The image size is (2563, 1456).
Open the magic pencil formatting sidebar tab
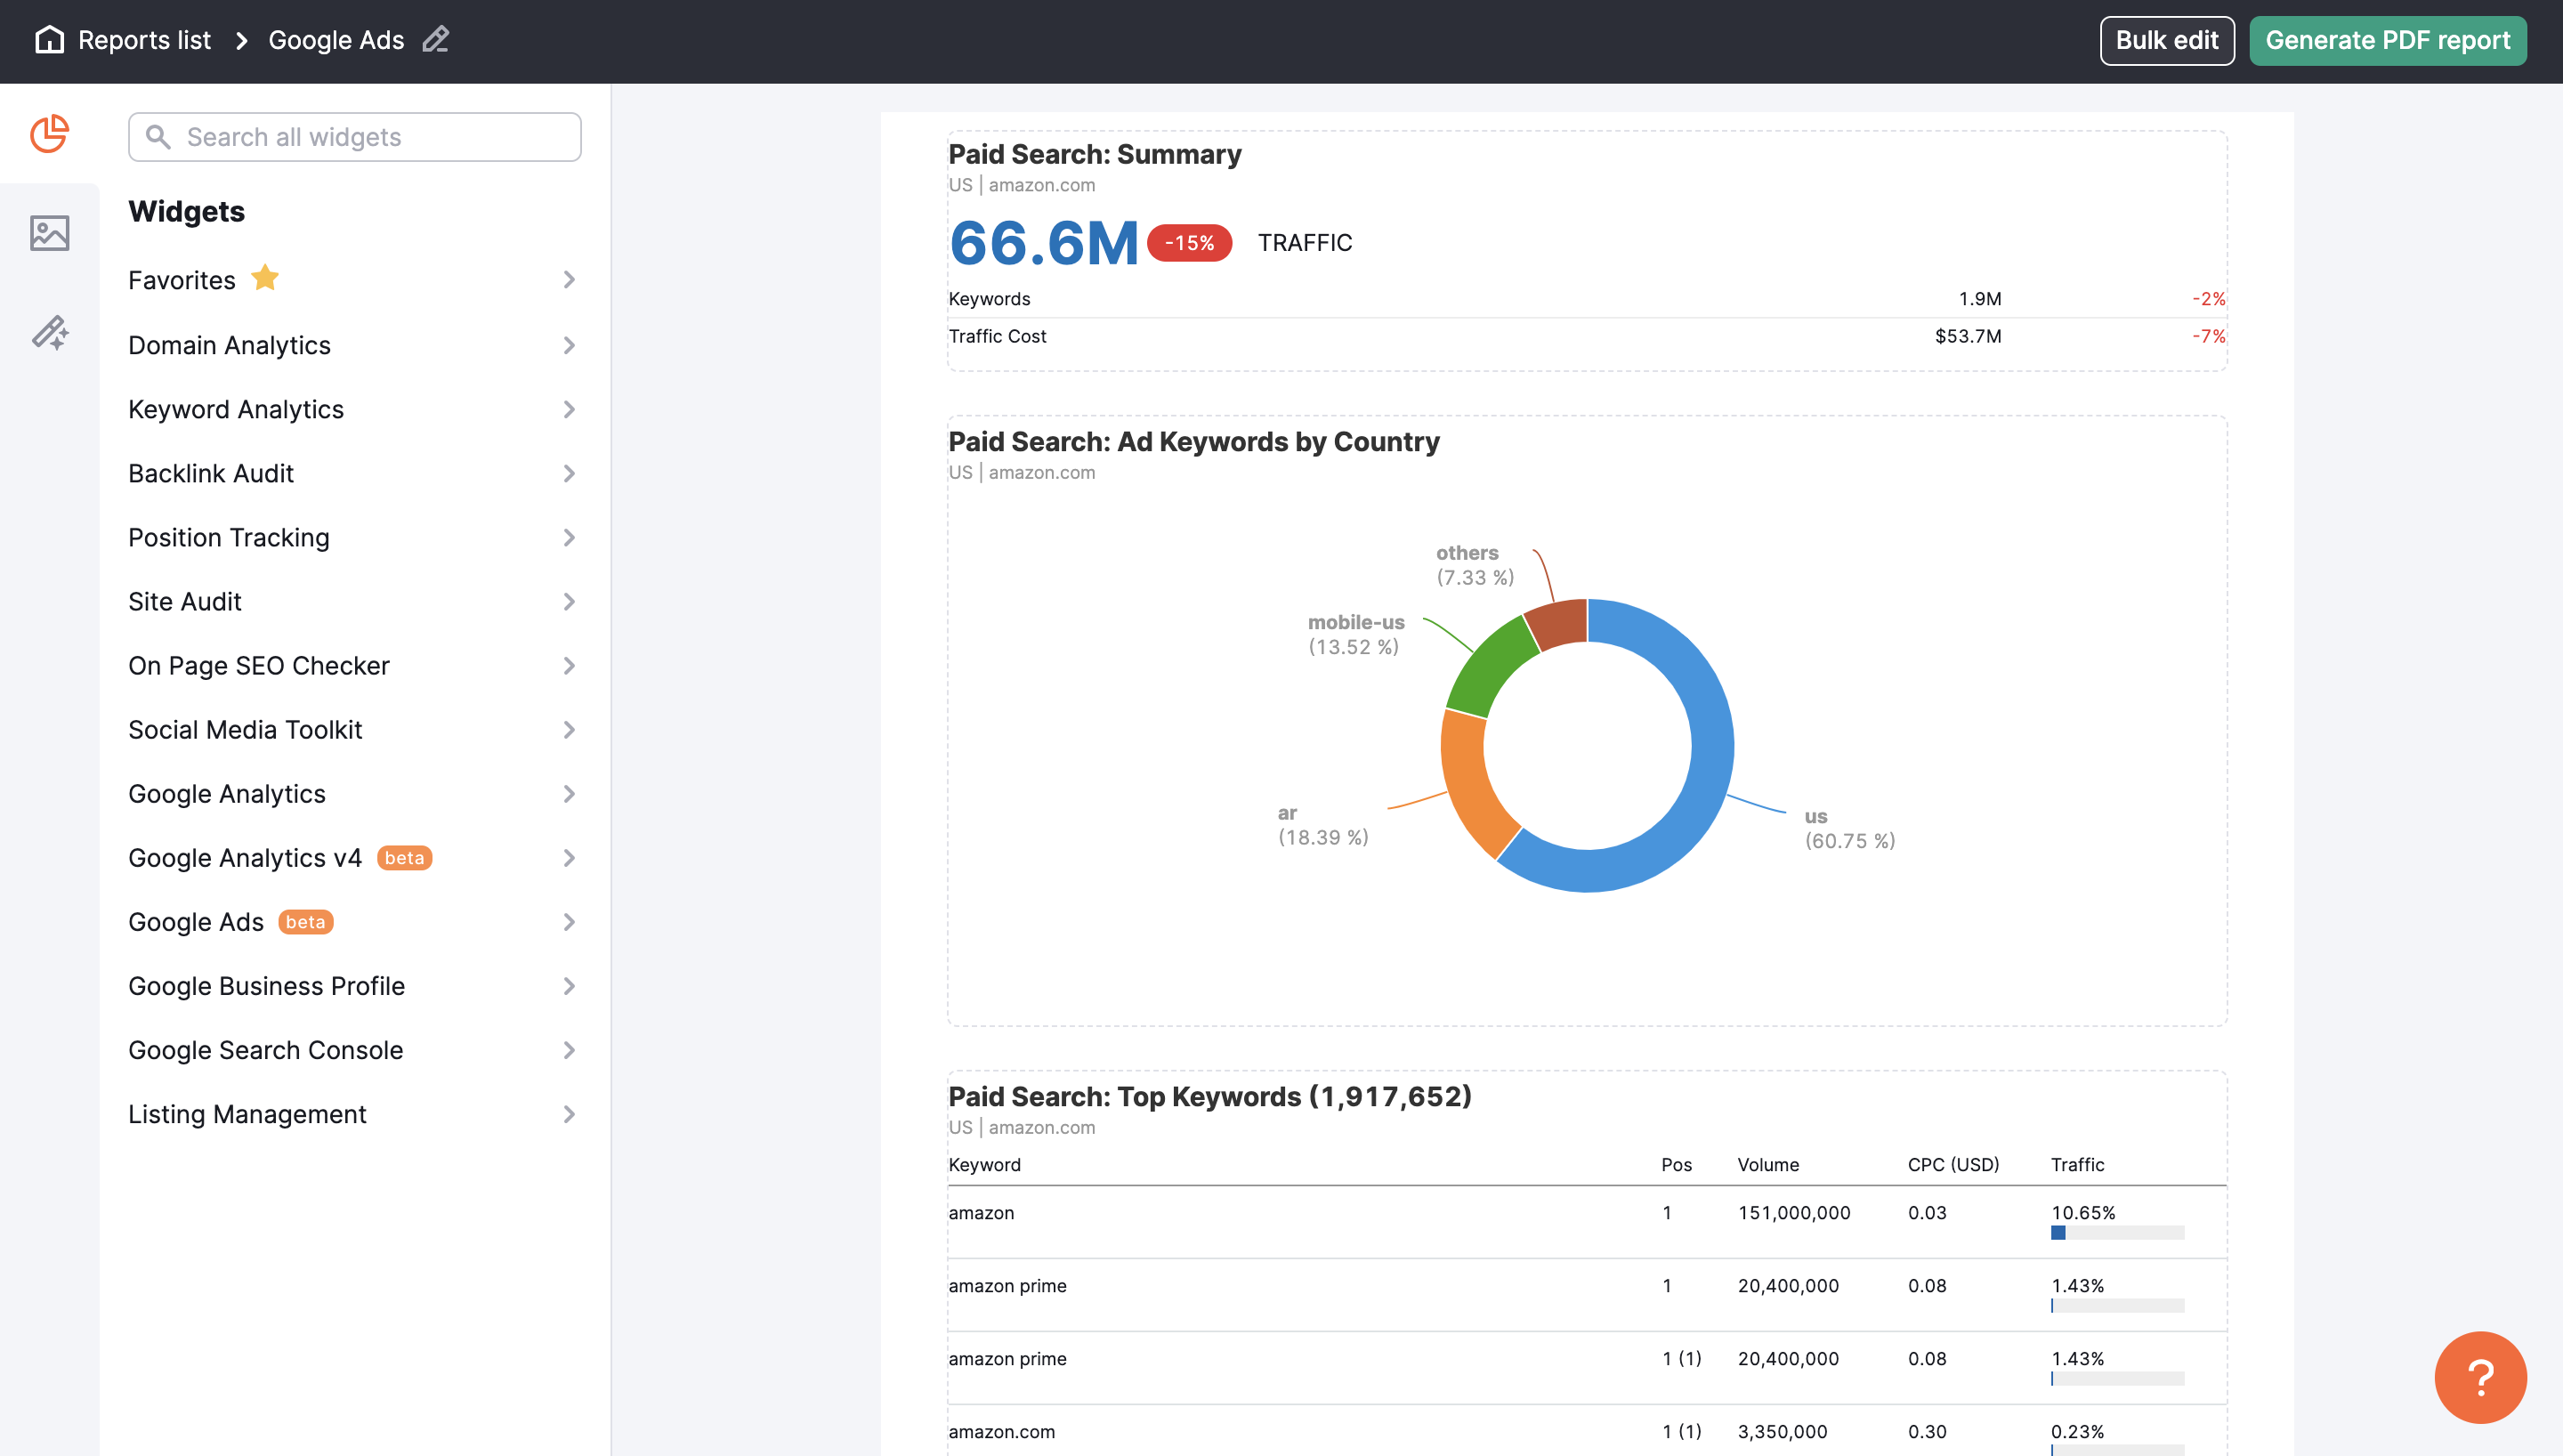coord(49,332)
